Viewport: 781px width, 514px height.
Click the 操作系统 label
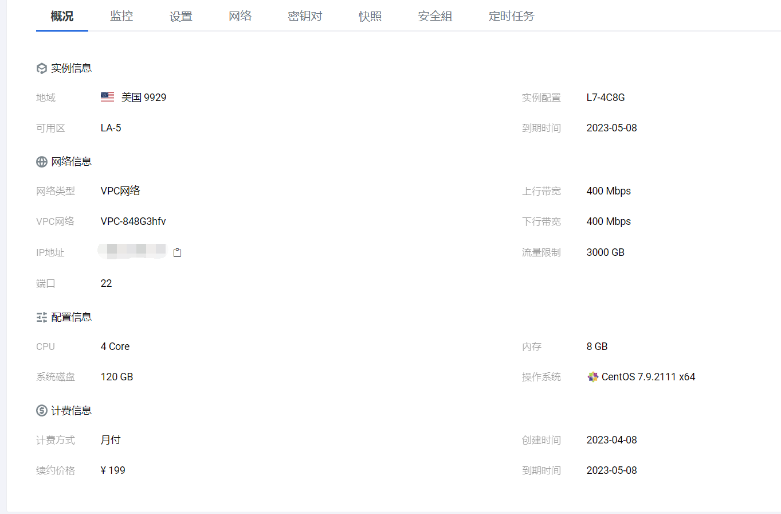point(541,377)
